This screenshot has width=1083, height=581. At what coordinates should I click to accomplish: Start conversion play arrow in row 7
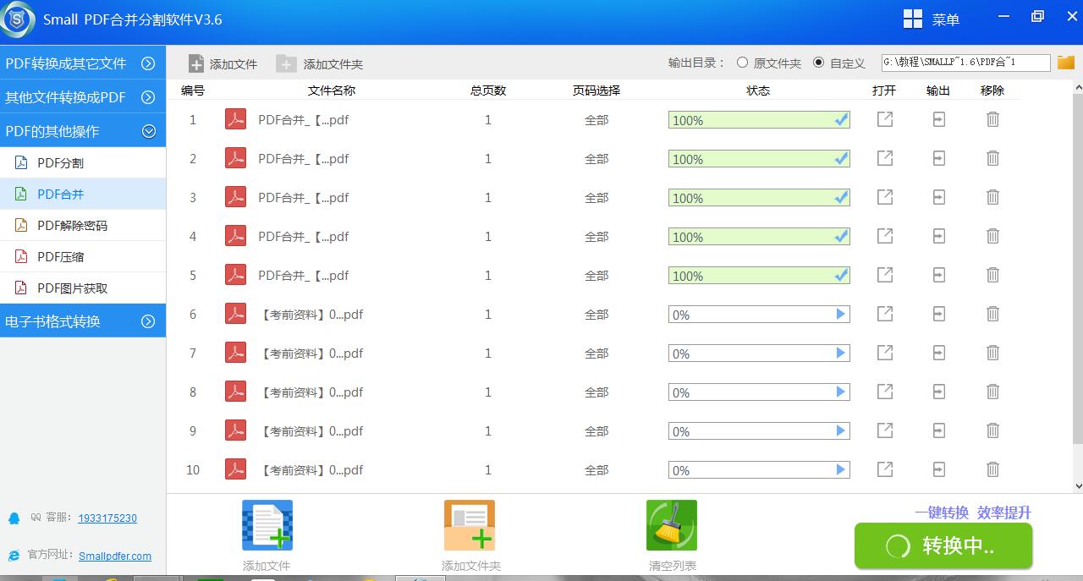coord(840,353)
